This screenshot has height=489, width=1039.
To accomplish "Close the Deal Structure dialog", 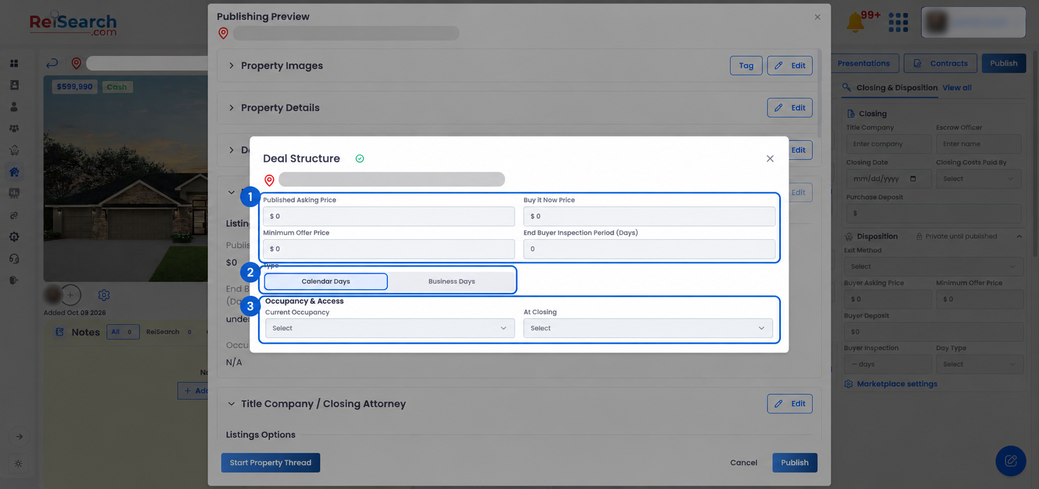I will pyautogui.click(x=770, y=158).
